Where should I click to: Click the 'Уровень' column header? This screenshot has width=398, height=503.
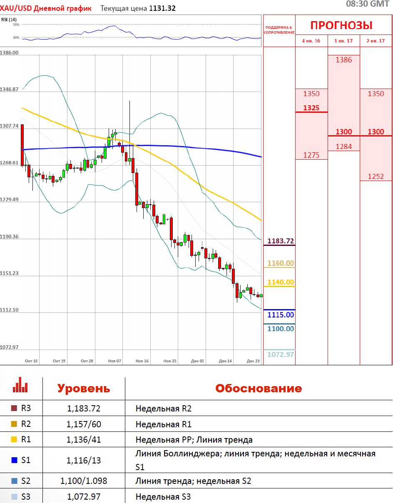point(84,389)
